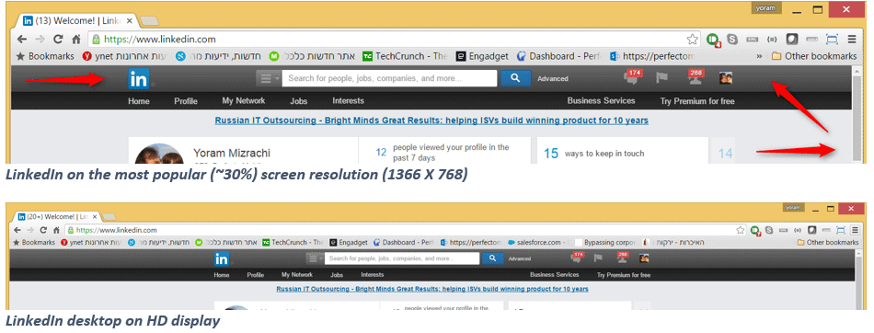Click the LinkedIn logo in the bottom HD window
Image resolution: width=874 pixels, height=333 pixels.
[x=222, y=258]
